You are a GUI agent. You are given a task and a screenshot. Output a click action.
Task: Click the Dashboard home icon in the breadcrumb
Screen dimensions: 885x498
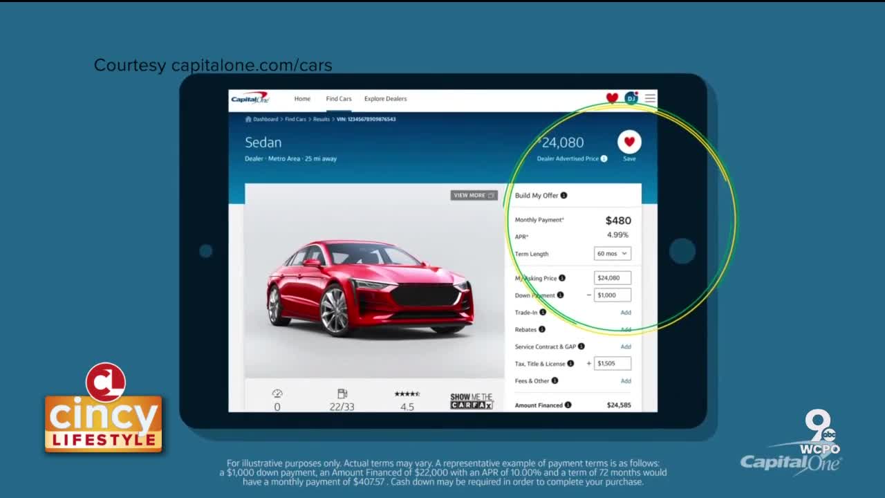pos(248,119)
